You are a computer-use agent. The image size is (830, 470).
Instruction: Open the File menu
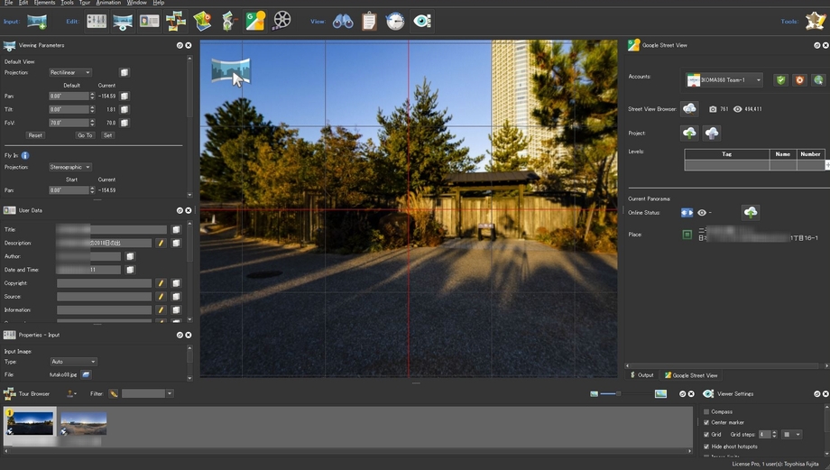(x=8, y=3)
